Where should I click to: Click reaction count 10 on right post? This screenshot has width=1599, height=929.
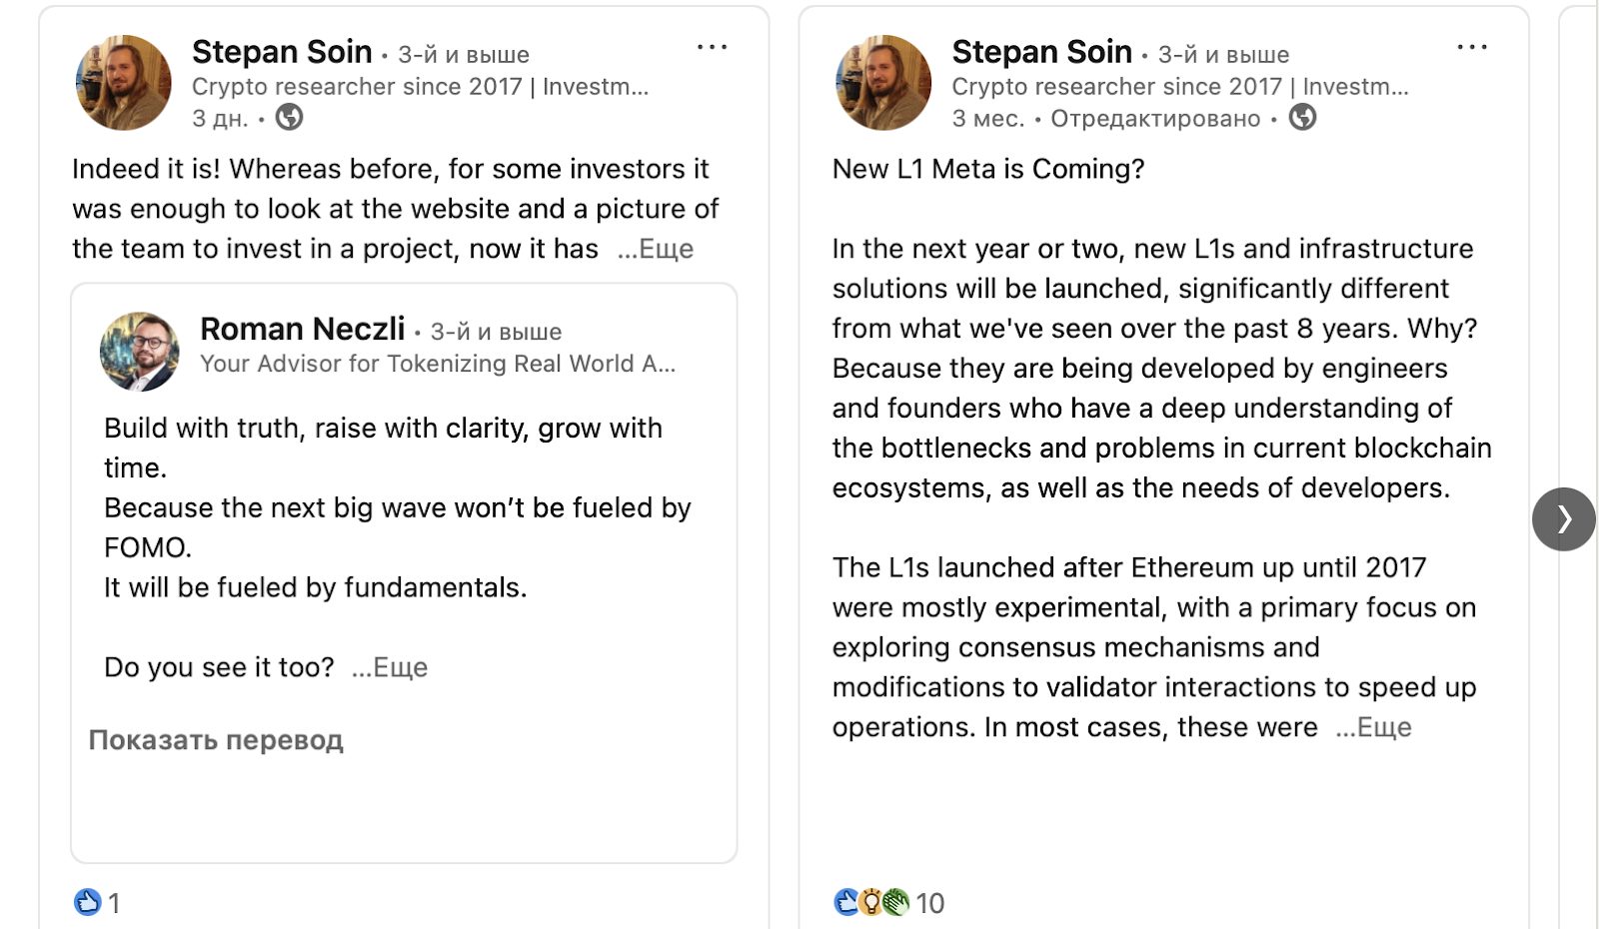(x=930, y=903)
